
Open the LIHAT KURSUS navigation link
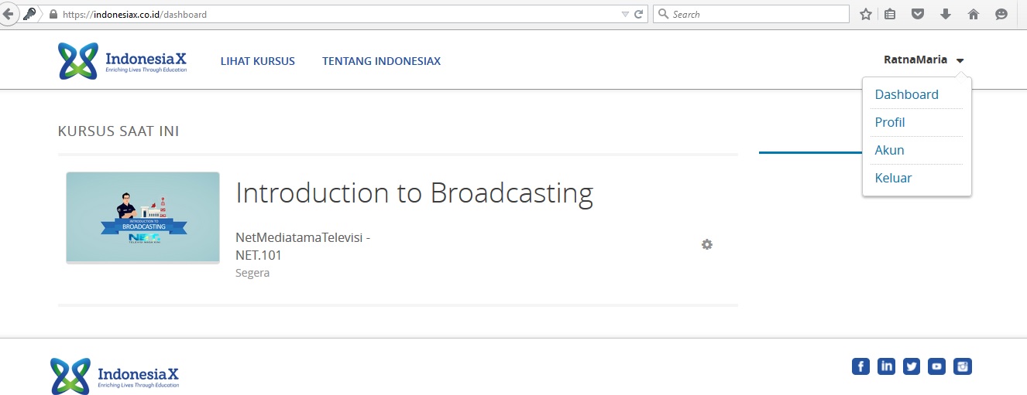point(258,61)
